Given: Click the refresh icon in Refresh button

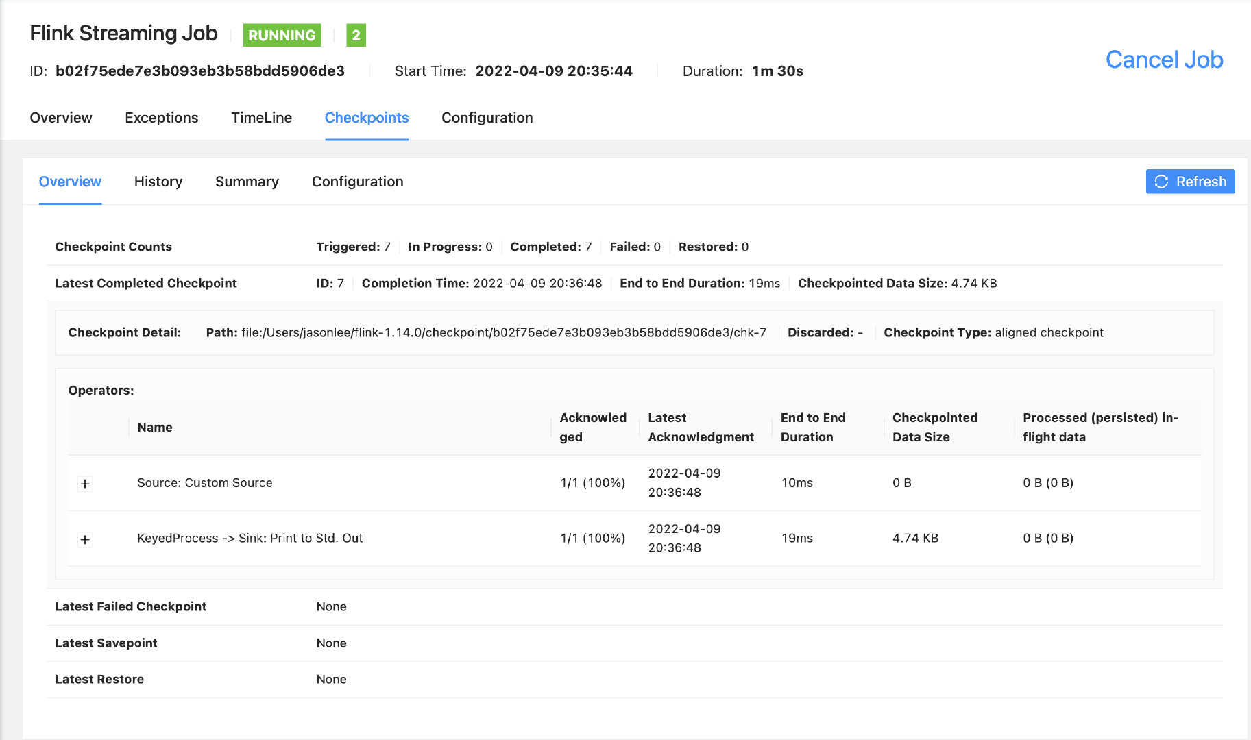Looking at the screenshot, I should click(x=1161, y=182).
